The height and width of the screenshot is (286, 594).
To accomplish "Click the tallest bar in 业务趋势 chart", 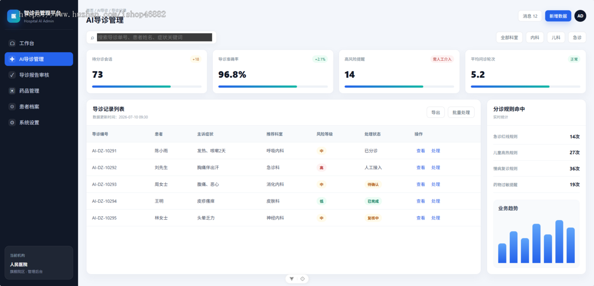I will (x=559, y=241).
